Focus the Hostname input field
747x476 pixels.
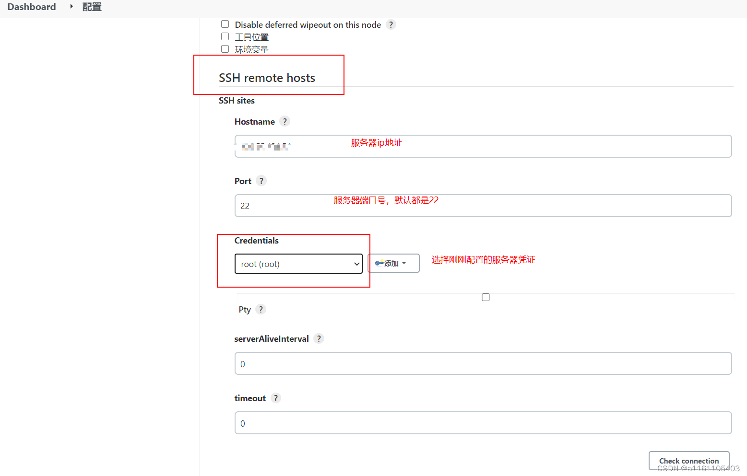pyautogui.click(x=483, y=146)
